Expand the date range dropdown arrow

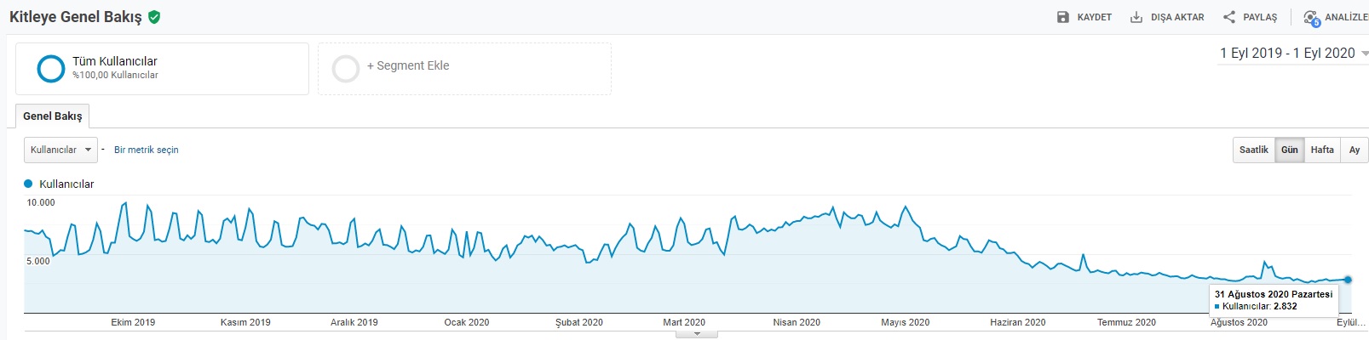coord(1365,54)
